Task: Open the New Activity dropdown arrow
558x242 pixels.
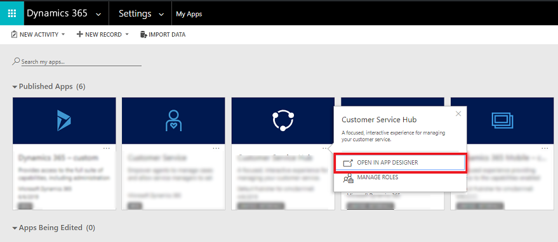Action: (63, 35)
